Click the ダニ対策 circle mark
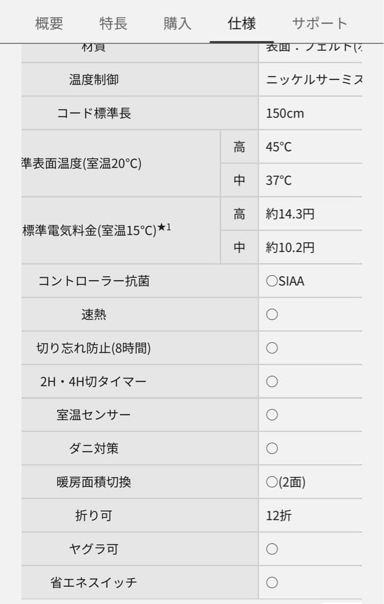Viewport: 384px width, 604px height. (272, 449)
